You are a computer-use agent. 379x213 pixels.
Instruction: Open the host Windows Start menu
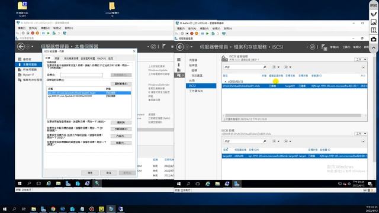click(x=4, y=209)
